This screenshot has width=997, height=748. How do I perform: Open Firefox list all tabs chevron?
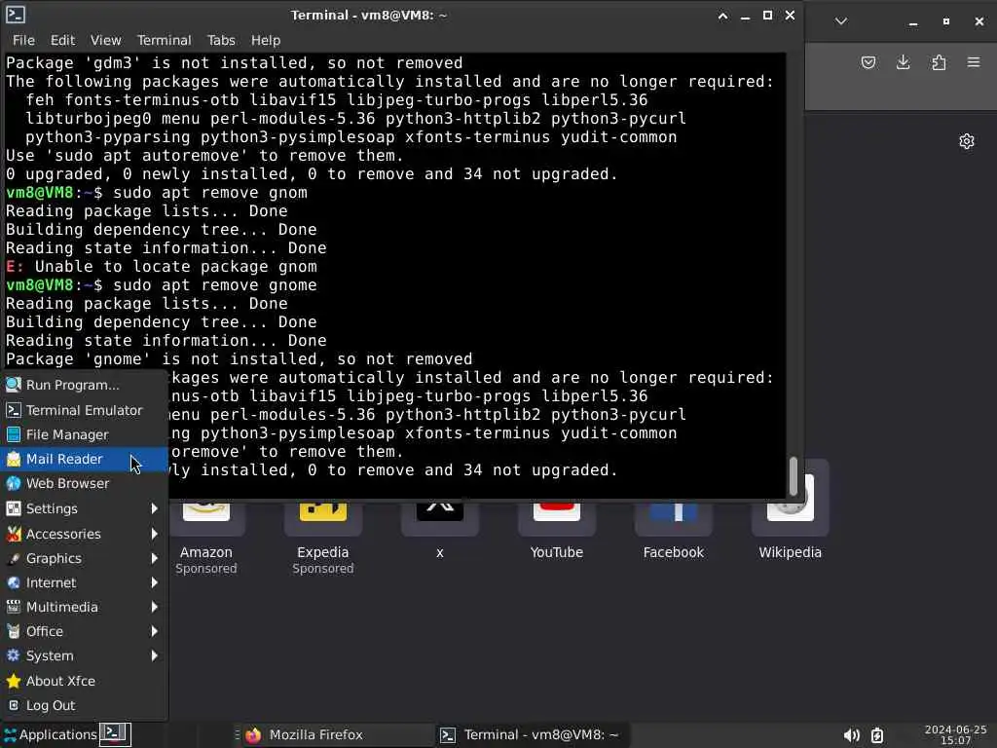[840, 21]
